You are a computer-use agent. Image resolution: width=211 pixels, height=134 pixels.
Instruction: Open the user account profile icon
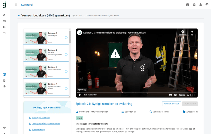[x=207, y=5]
